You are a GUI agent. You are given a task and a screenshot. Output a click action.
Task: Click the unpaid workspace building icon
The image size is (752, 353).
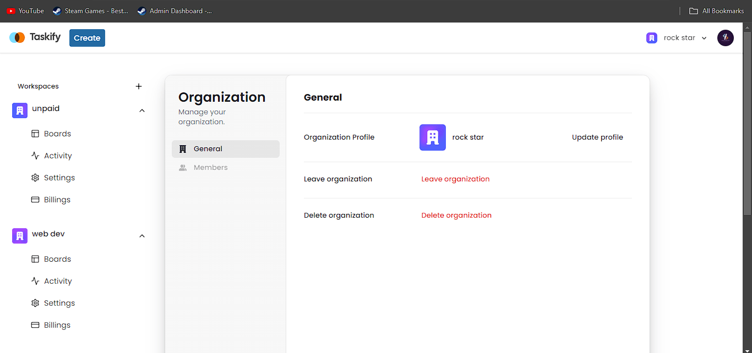[x=20, y=110]
